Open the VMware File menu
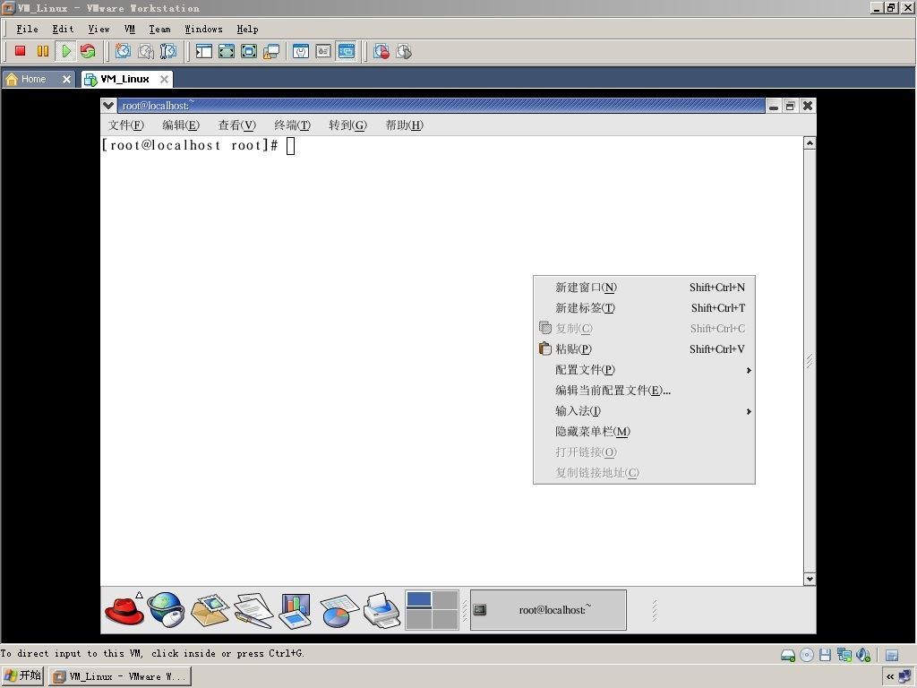This screenshot has width=917, height=688. point(27,29)
